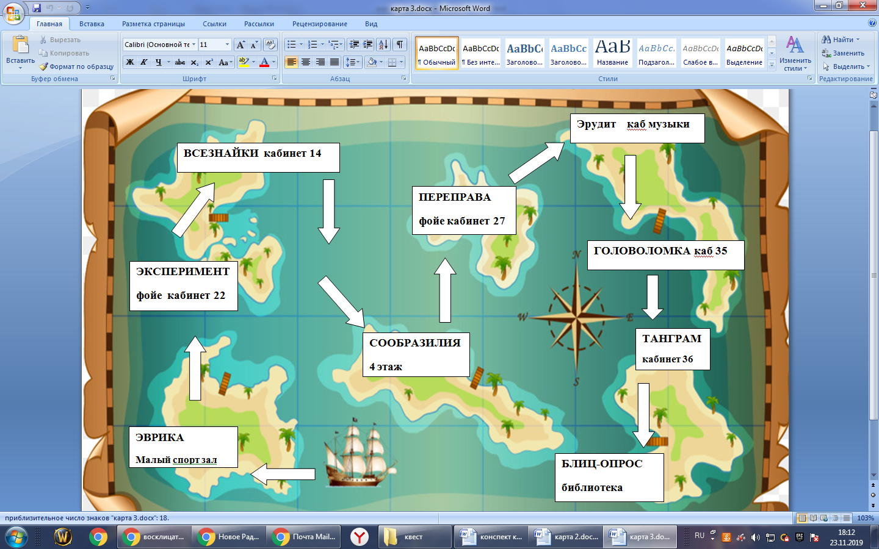879x549 pixels.
Task: Click the Clear Formatting eraser icon
Action: point(270,45)
